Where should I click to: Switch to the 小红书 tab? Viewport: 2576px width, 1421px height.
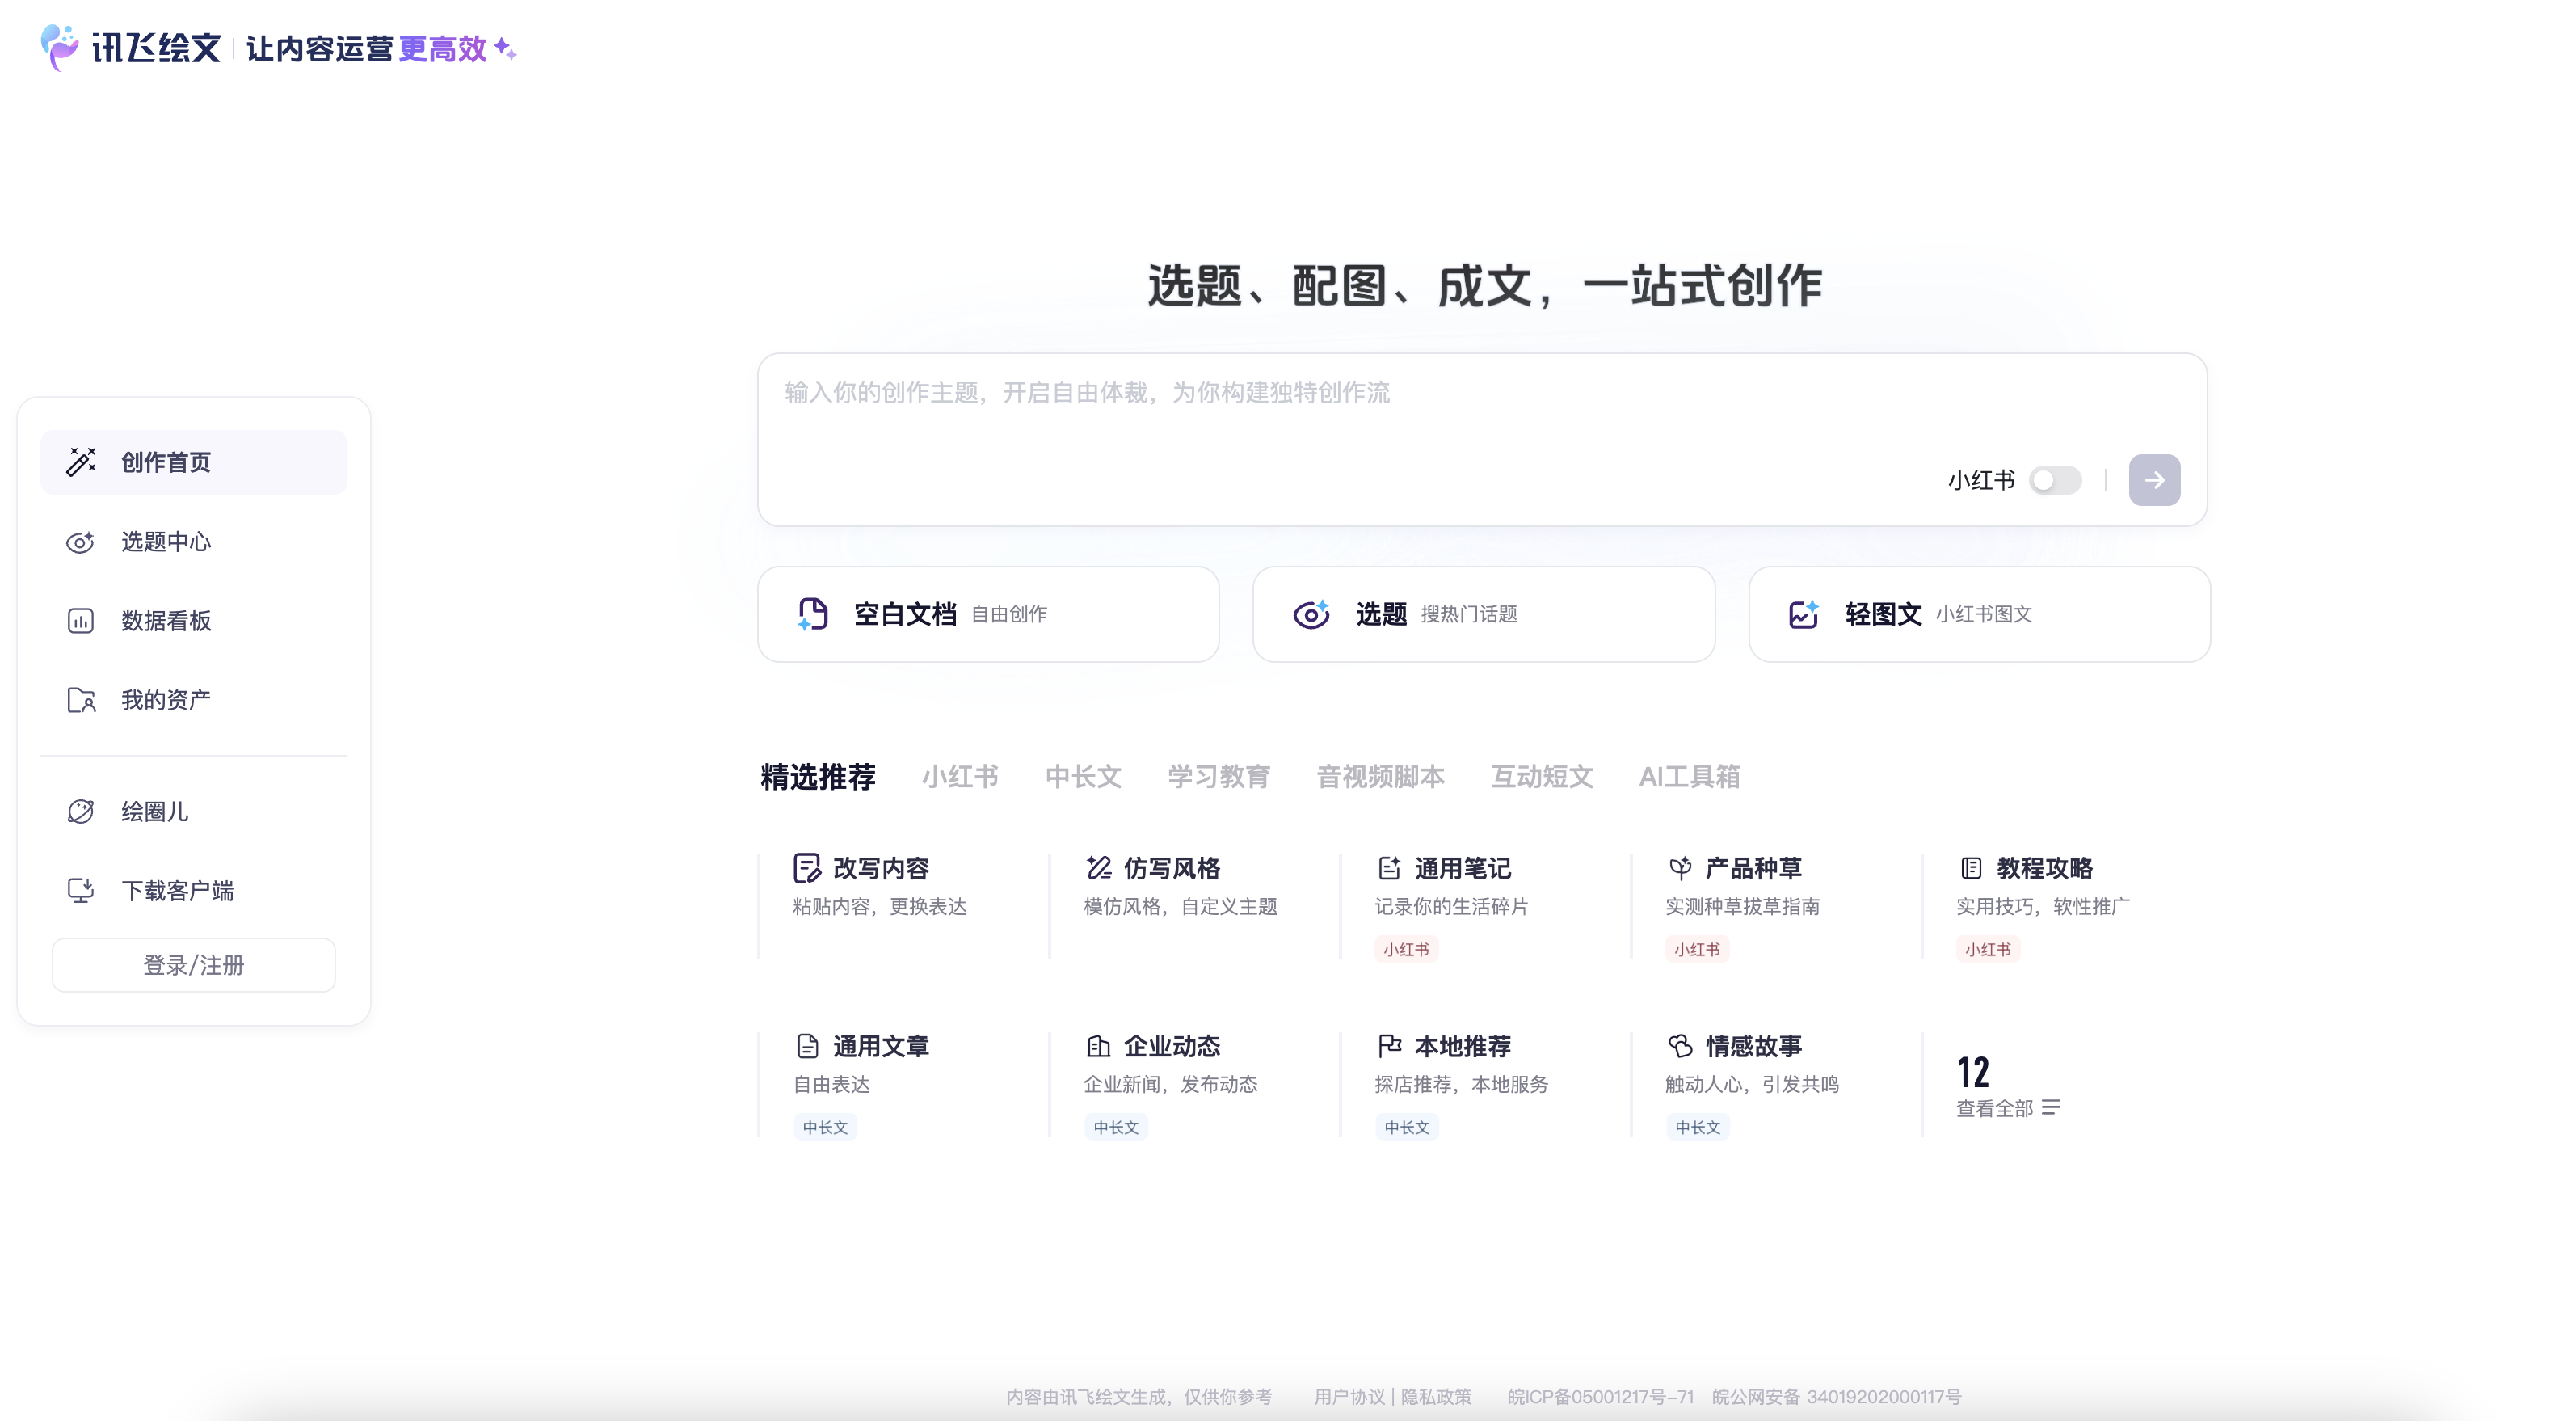[x=960, y=777]
